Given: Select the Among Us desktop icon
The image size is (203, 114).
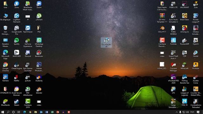Looking at the screenshot, I should pyautogui.click(x=185, y=29).
